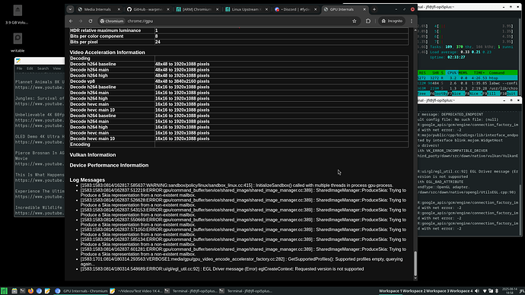Launch the text editor from taskbar launcher
The width and height of the screenshot is (525, 295).
47,291
